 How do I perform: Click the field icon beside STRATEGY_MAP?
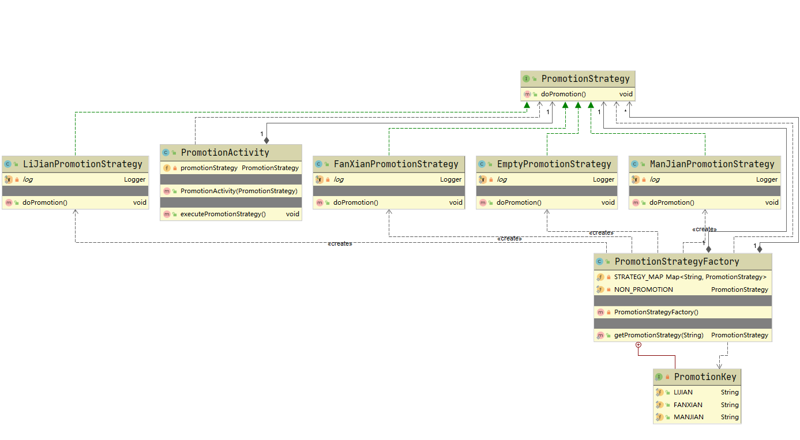600,277
